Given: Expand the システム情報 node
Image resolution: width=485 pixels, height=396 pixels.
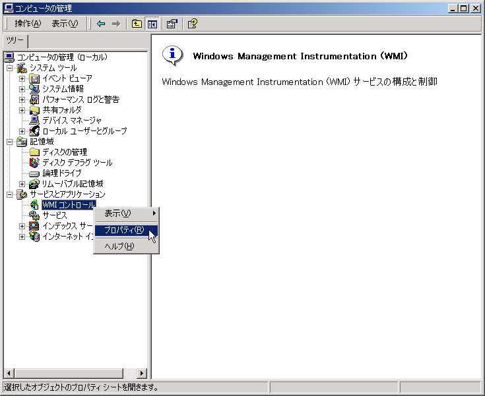Looking at the screenshot, I should [22, 89].
